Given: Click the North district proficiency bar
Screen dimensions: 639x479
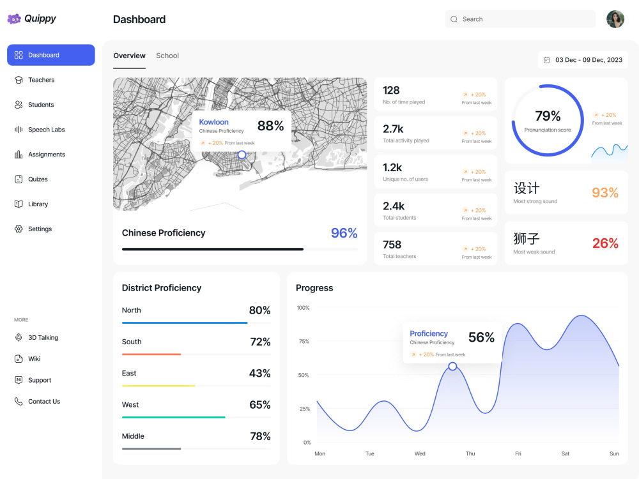Looking at the screenshot, I should coord(196,323).
